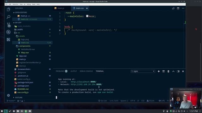Open vue.config.js in the file tree
This screenshot has width=202, height=113.
[x=23, y=92]
